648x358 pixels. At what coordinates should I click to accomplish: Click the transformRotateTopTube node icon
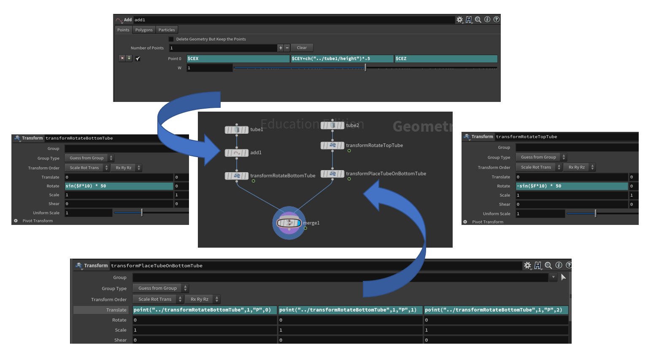(x=332, y=145)
